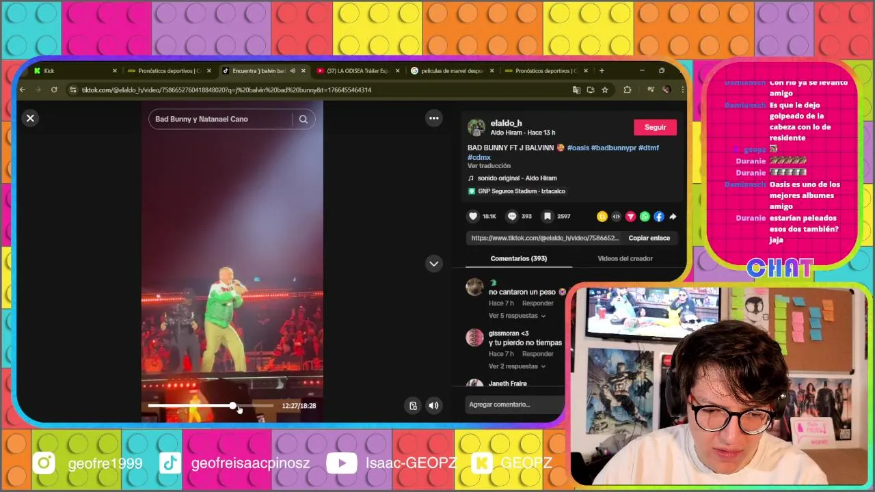Like the video with the heart icon
Viewport: 875px width, 492px height.
pos(473,216)
